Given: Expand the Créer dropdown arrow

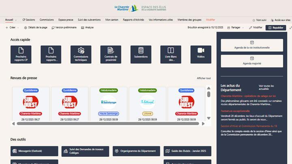Looking at the screenshot, I should click(x=18, y=28).
